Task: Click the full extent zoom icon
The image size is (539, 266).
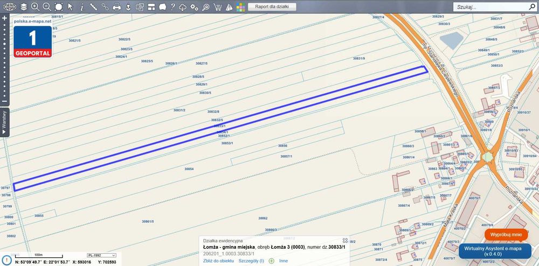Action: point(59,7)
